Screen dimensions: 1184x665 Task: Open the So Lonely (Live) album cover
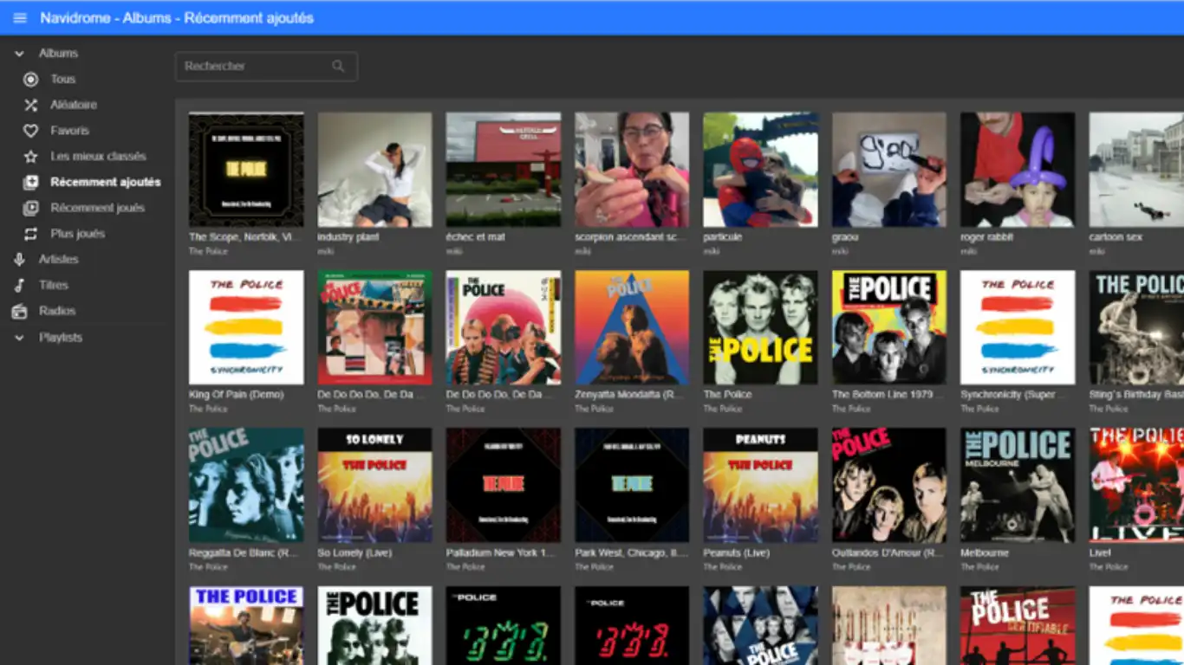[x=374, y=486]
